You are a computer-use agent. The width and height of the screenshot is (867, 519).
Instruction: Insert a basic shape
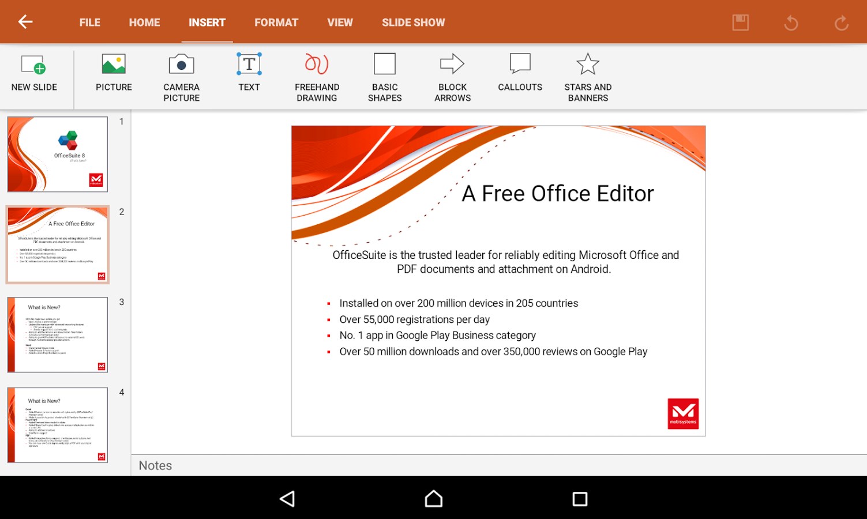(384, 75)
